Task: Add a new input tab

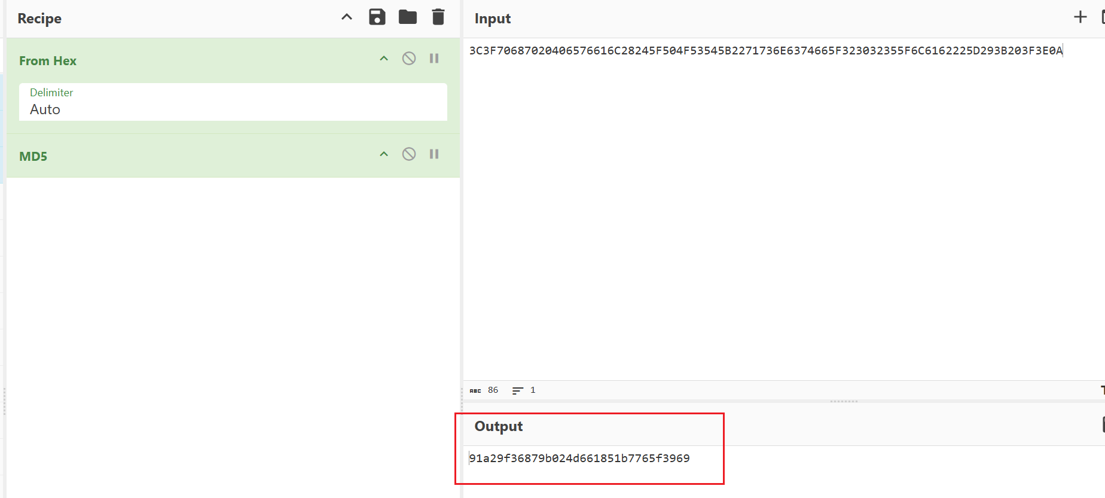Action: point(1080,17)
